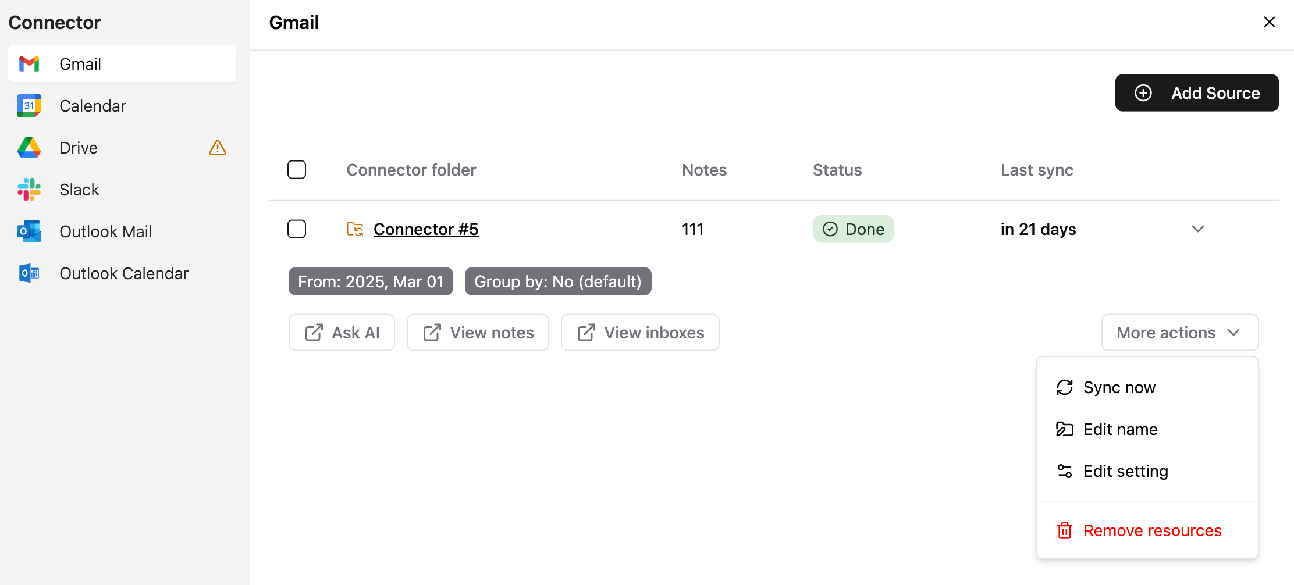Open the Connector #5 link
This screenshot has height=585, width=1294.
(426, 229)
